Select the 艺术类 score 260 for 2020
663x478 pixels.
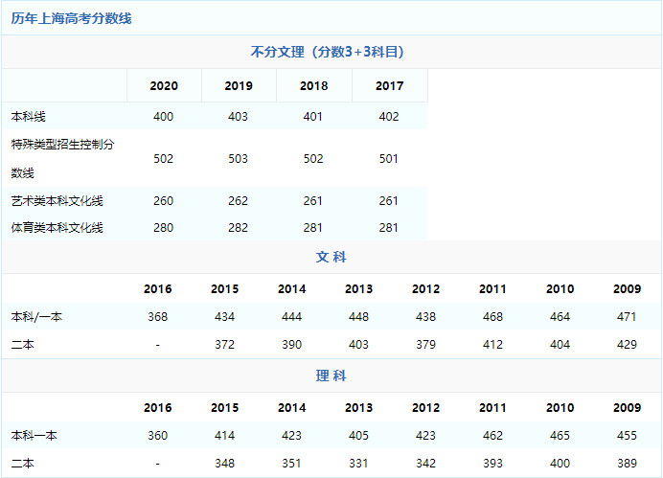pyautogui.click(x=164, y=201)
